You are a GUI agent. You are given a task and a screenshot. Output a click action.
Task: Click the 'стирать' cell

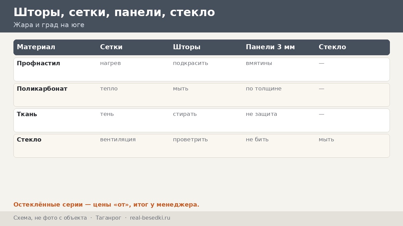(185, 114)
